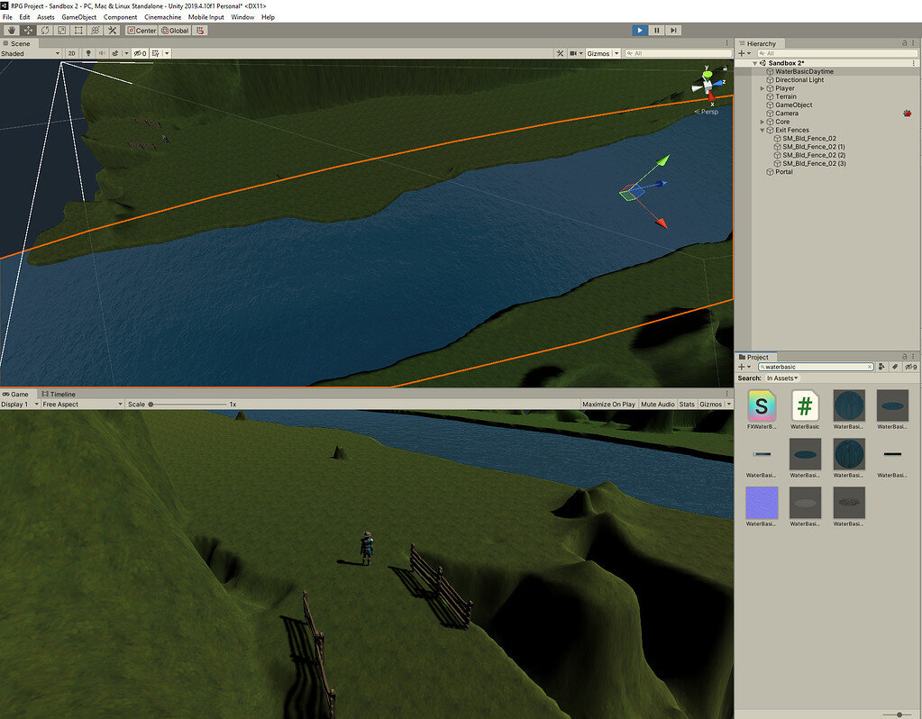Click the Global pivot orientation button
Viewport: 922px width, 719px height.
(x=174, y=30)
